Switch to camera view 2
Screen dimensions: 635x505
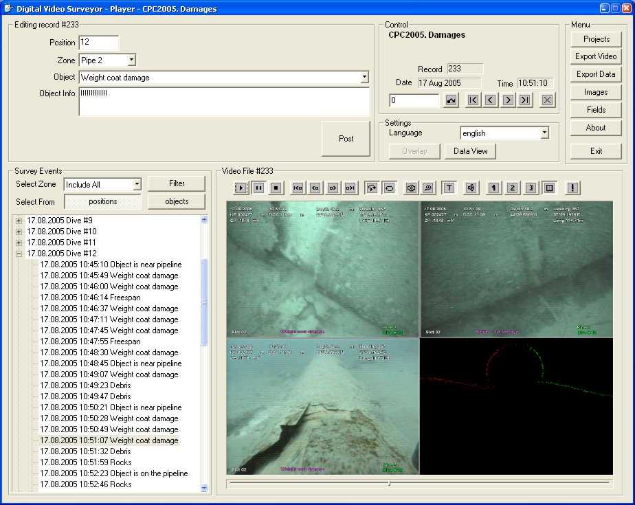point(512,188)
